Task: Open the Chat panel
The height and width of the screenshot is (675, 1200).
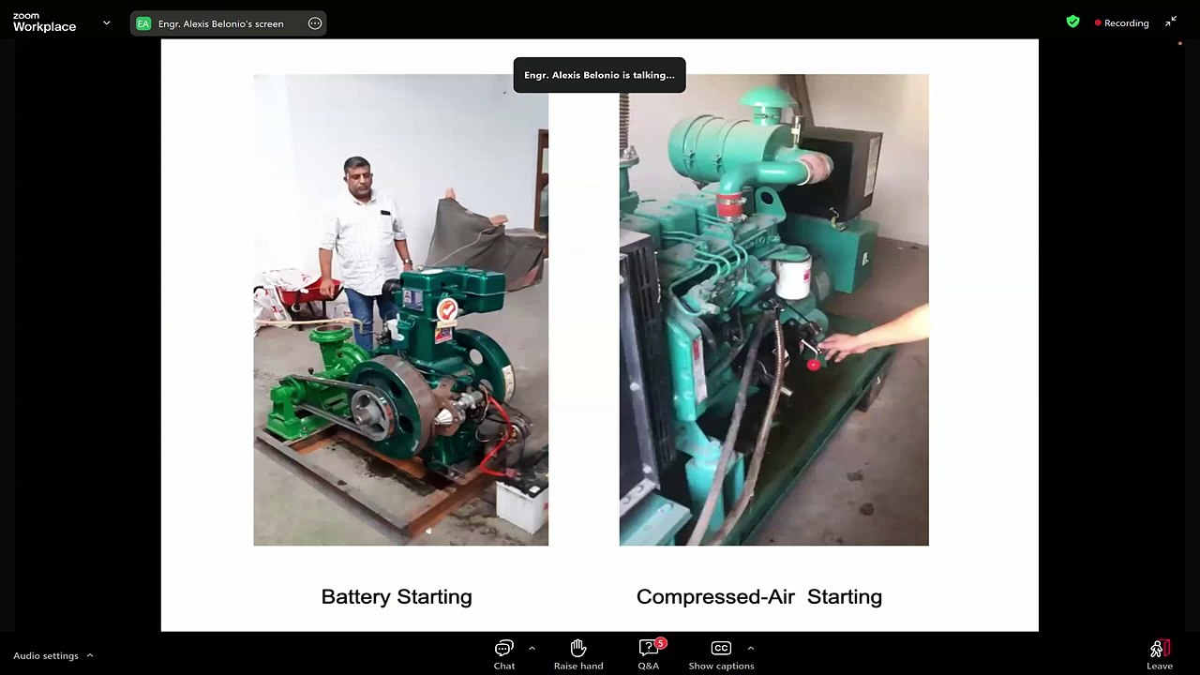Action: coord(504,653)
